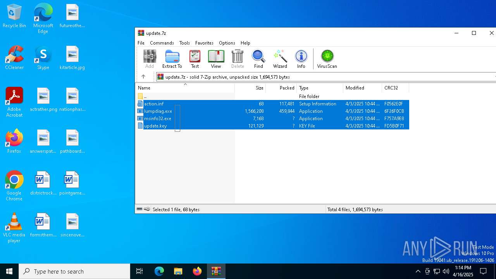Click the volume tray icon
Image resolution: width=496 pixels, height=279 pixels.
click(446, 271)
